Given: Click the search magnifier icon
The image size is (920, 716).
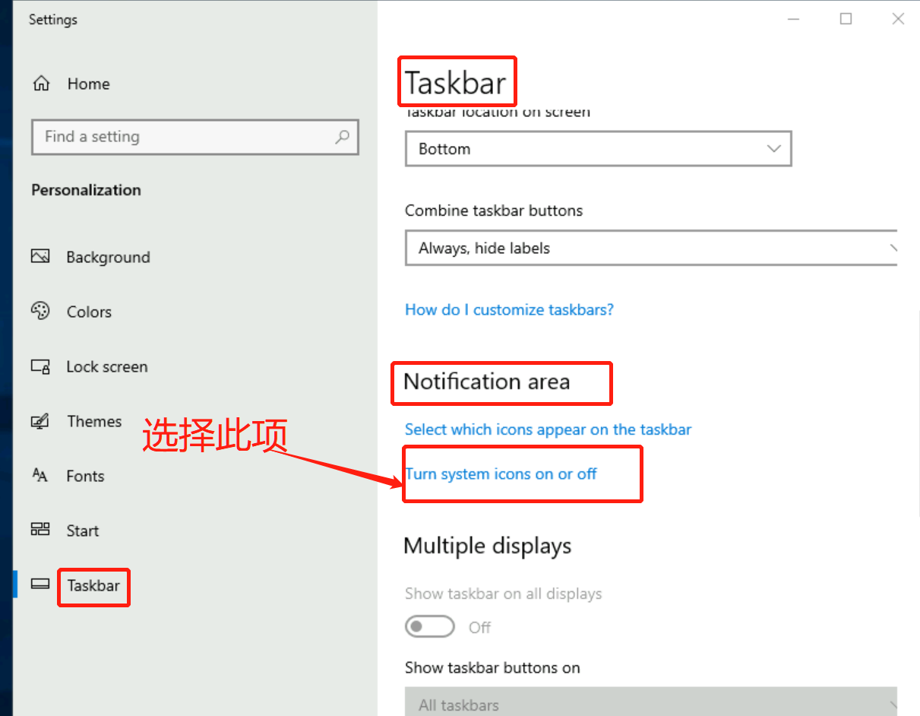Looking at the screenshot, I should [x=342, y=137].
